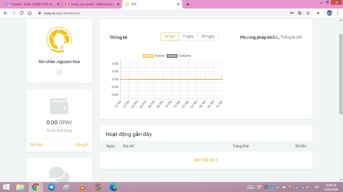Open Telegram from the taskbar

tap(51, 187)
